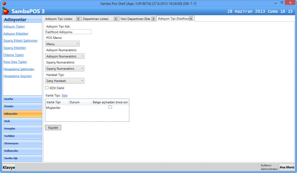The image size is (297, 173).
Task: Click the Ana Menü button
Action: 287,168
